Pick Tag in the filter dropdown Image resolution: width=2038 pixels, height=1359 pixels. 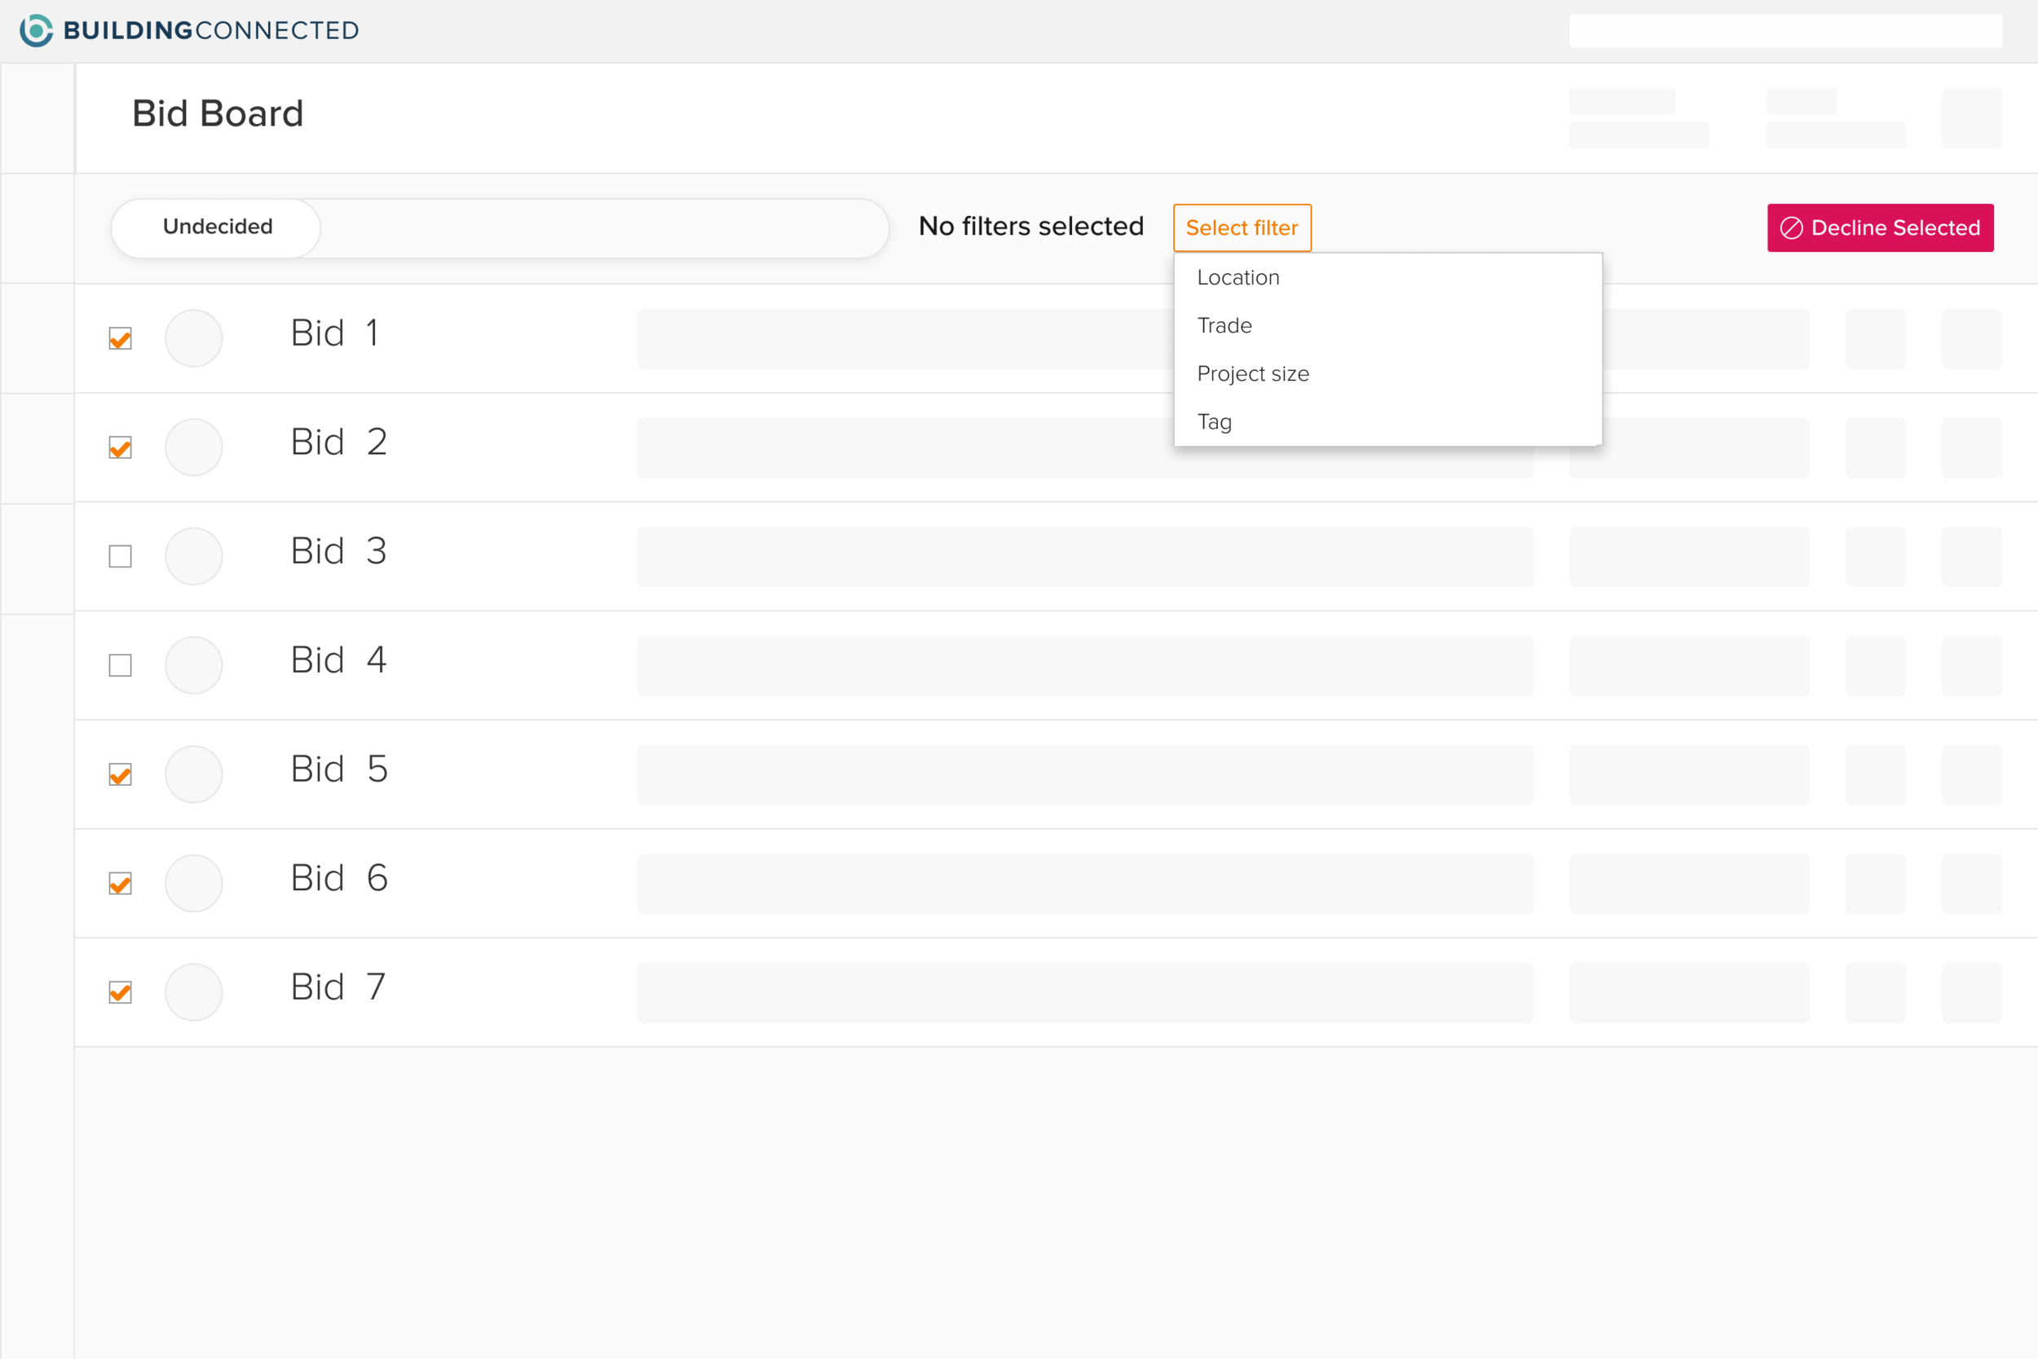[1215, 422]
